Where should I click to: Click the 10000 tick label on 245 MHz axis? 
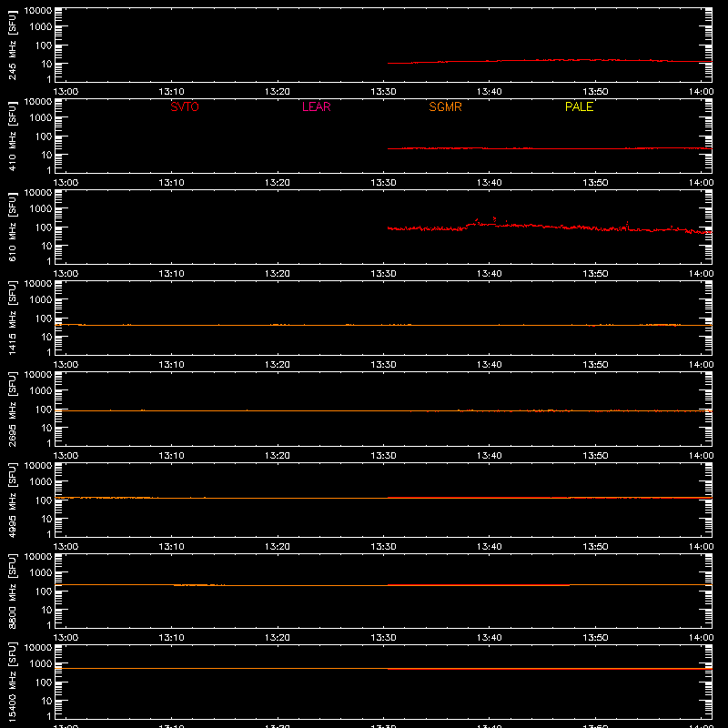click(x=38, y=11)
